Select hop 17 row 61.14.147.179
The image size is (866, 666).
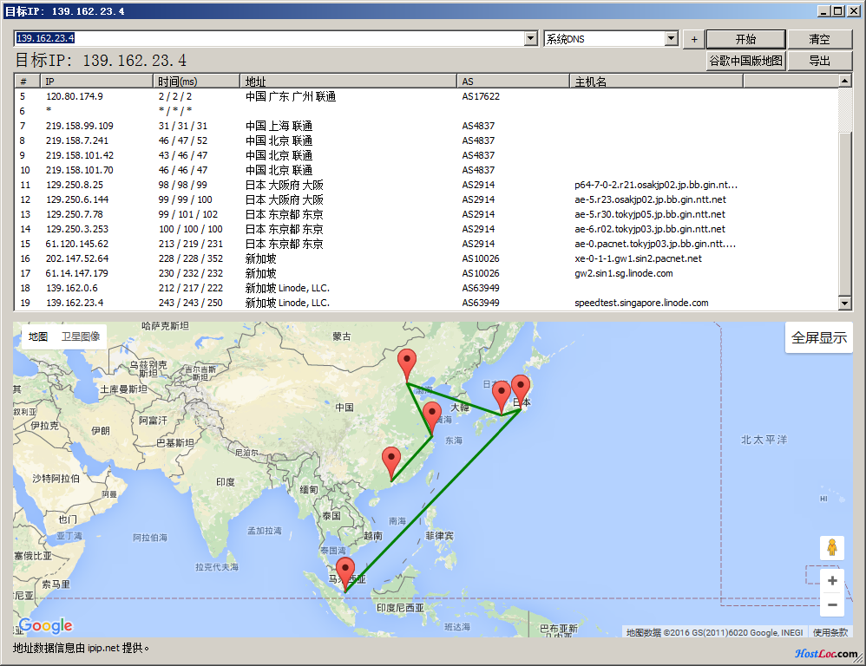425,273
